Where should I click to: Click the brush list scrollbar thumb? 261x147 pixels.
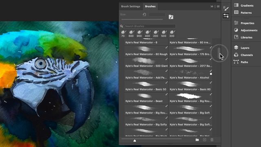219,53
